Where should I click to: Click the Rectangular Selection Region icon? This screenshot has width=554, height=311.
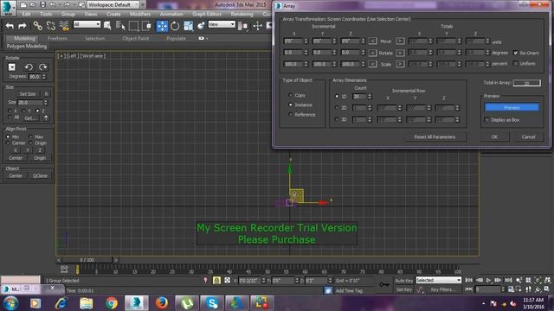(x=133, y=26)
